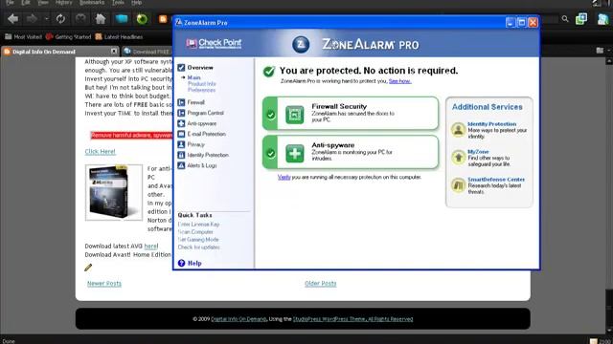This screenshot has width=613, height=344.
Task: Click the Firewall Security green icon
Action: tap(294, 115)
